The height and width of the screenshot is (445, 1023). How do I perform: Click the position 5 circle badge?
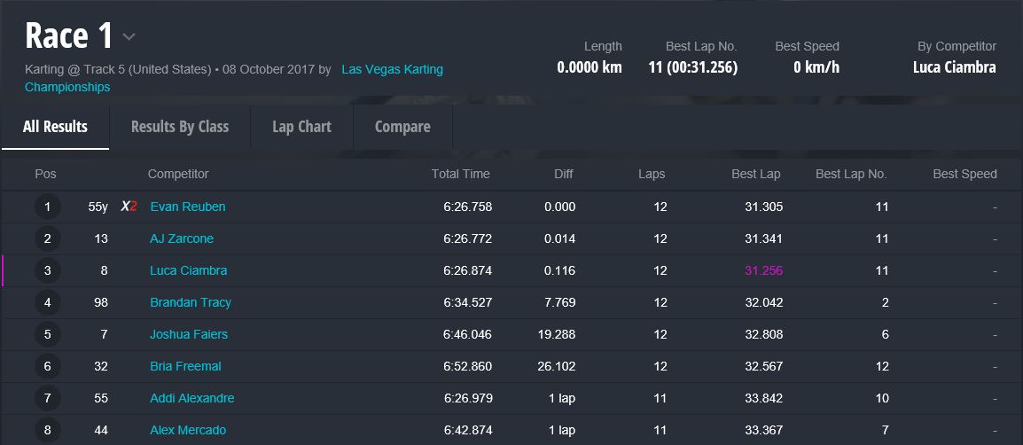pyautogui.click(x=48, y=335)
